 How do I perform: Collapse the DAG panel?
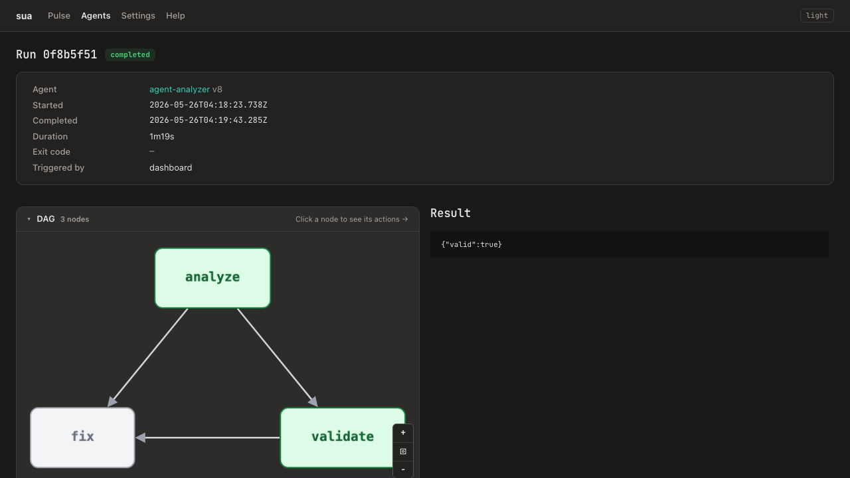click(29, 219)
